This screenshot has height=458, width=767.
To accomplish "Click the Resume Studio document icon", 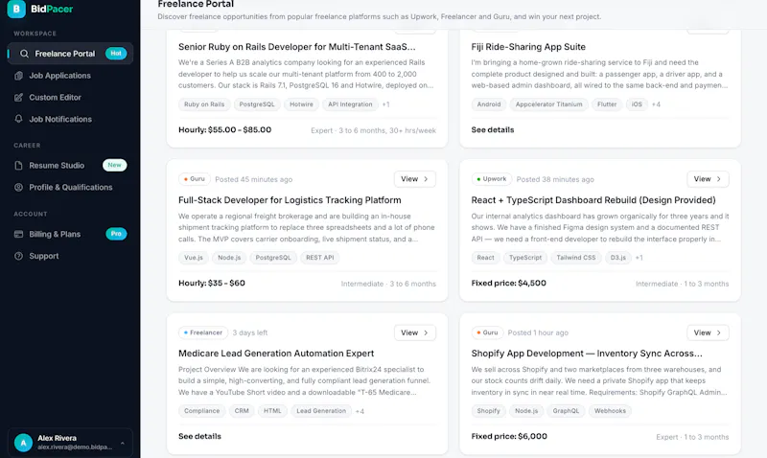I will 18,166.
